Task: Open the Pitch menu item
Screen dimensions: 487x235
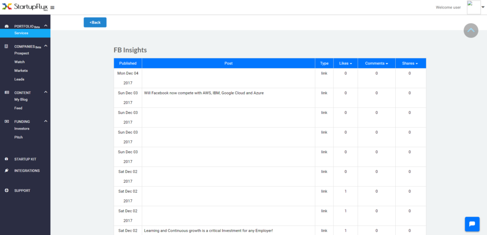Action: click(19, 137)
